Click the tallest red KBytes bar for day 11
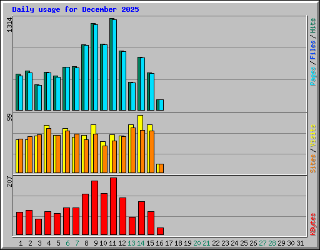320x250 pixels. (x=114, y=206)
